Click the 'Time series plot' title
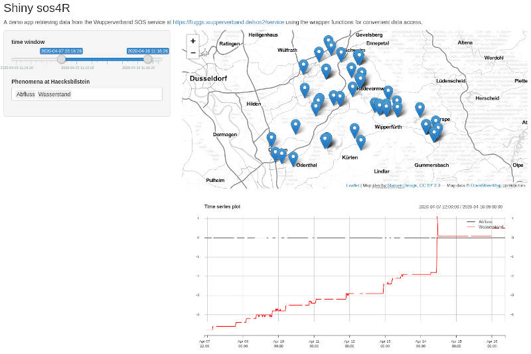Image resolution: width=531 pixels, height=354 pixels. [222, 207]
